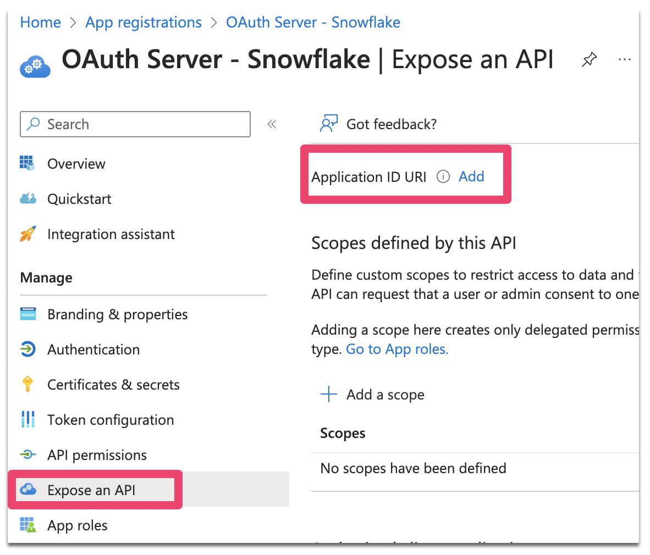Open API permissions
The image size is (650, 555).
(x=97, y=456)
